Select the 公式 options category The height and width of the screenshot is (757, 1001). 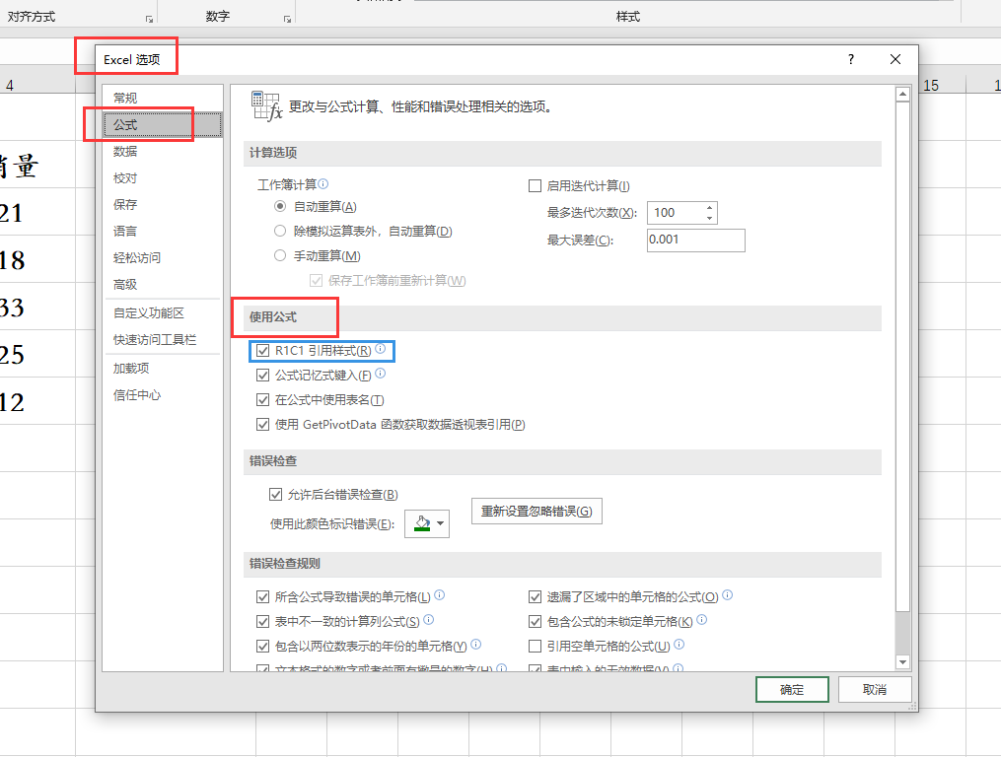(x=162, y=124)
